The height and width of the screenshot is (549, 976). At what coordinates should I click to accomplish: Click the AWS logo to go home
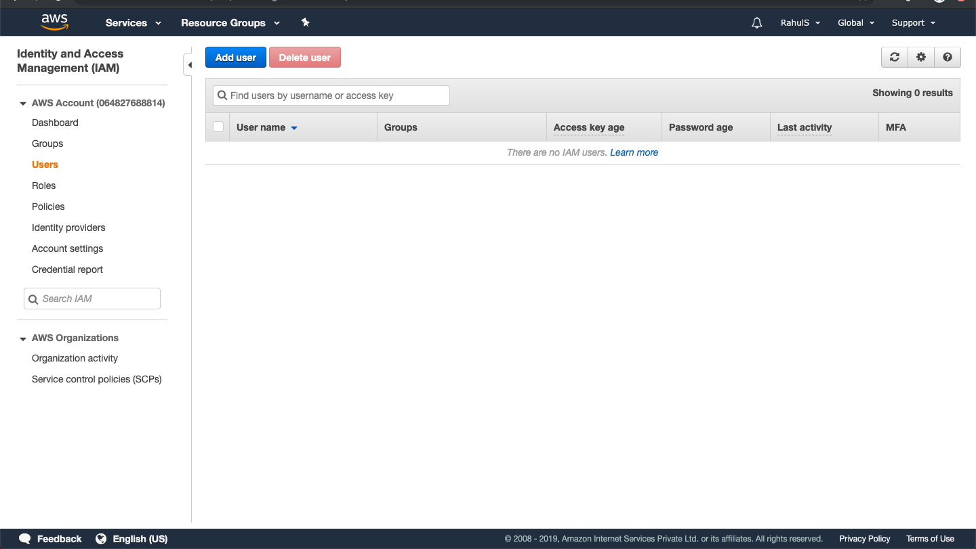(x=54, y=22)
